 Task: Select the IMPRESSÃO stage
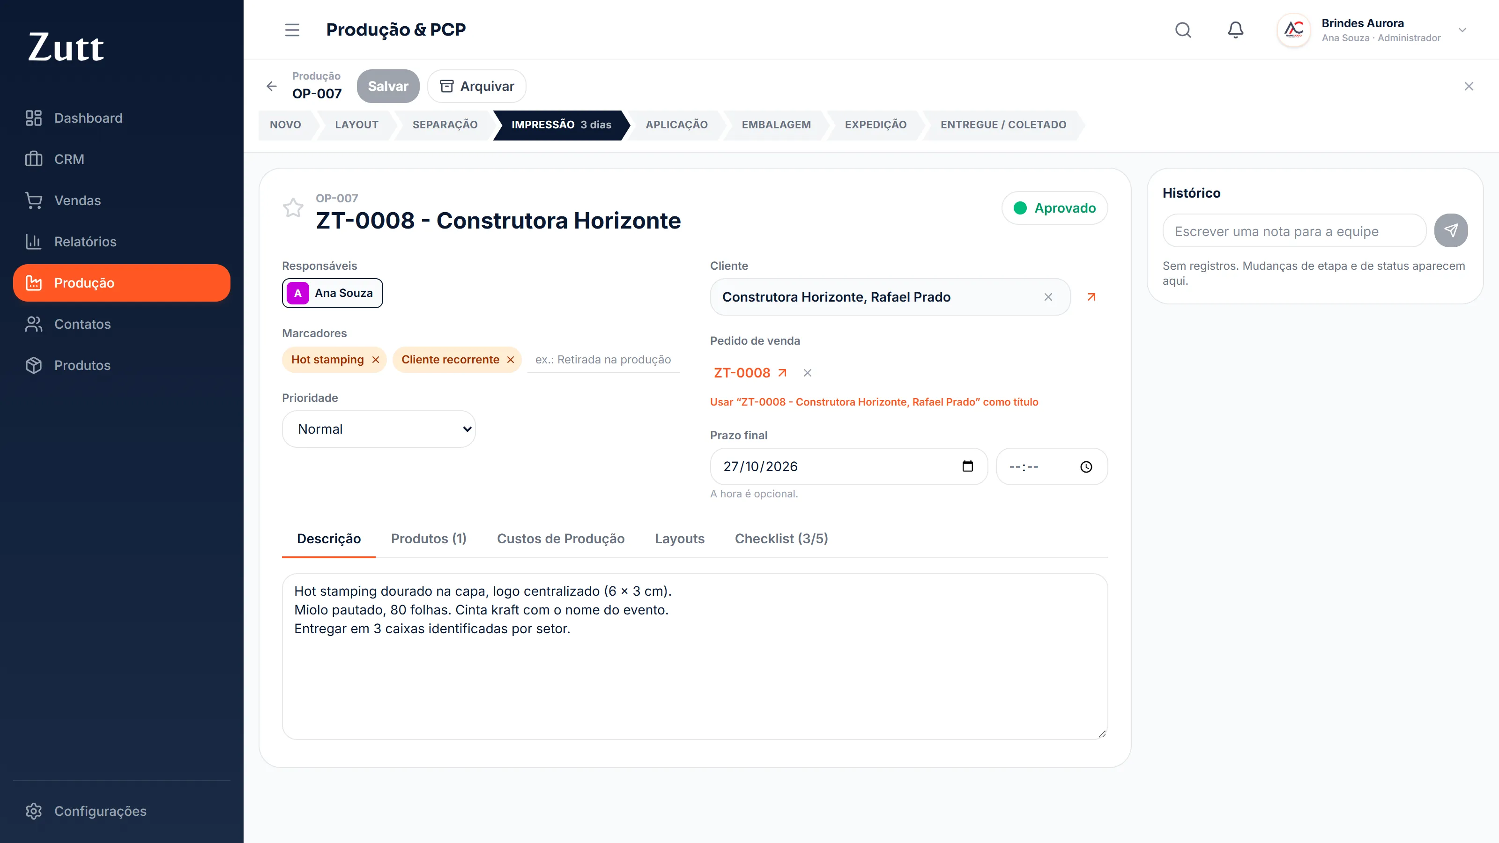tap(561, 125)
